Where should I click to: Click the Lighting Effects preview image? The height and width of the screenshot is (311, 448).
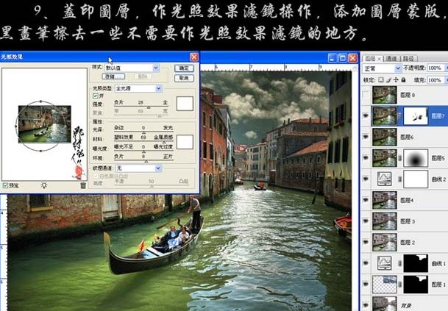[x=45, y=124]
